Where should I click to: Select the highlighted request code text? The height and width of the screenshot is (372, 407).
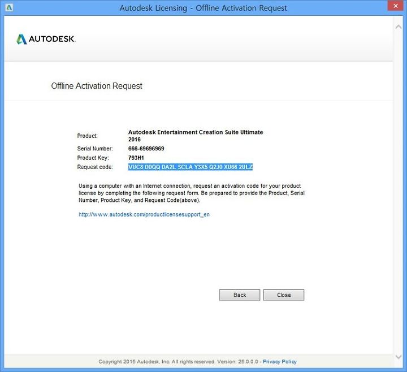coord(190,167)
